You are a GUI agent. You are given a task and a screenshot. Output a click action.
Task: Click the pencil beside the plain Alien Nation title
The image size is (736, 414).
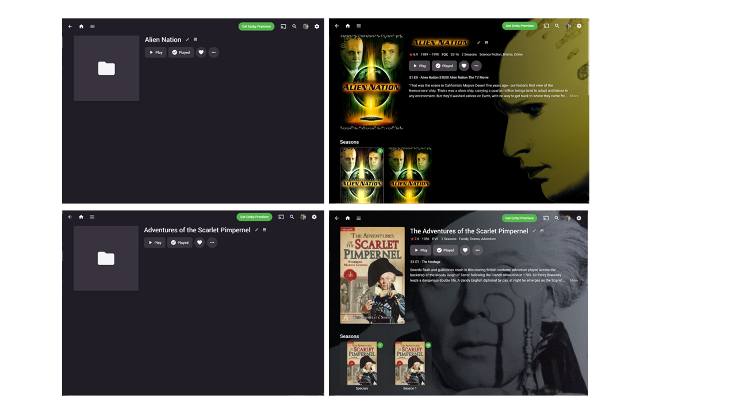pyautogui.click(x=187, y=40)
